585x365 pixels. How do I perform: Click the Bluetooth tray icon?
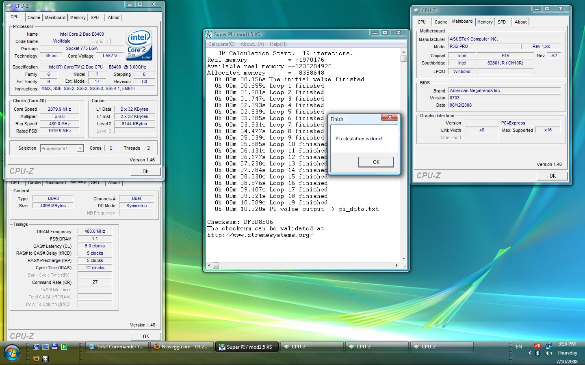(537, 353)
